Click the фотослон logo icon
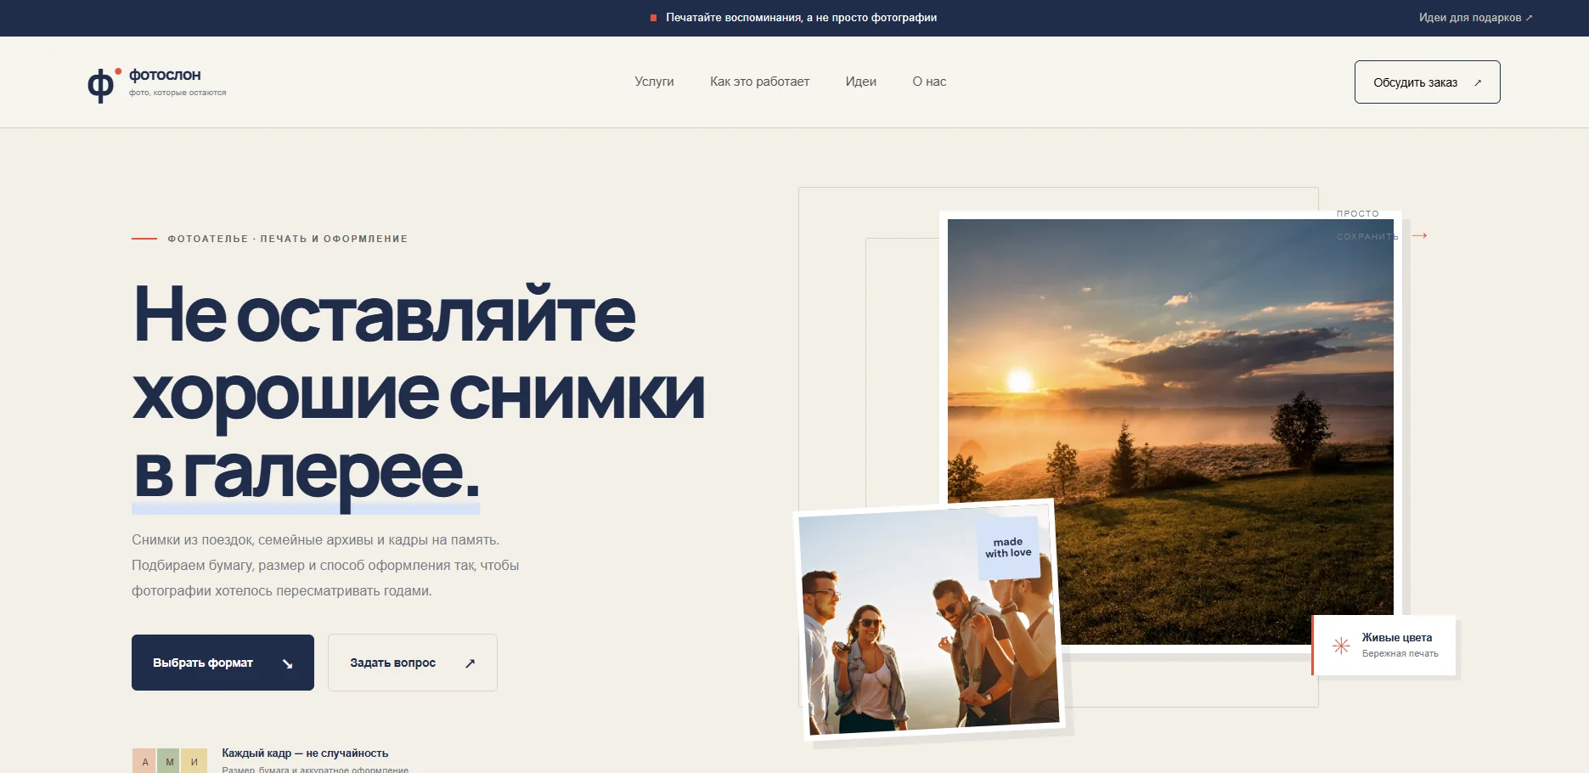Screen dimensions: 1589x773 104,84
